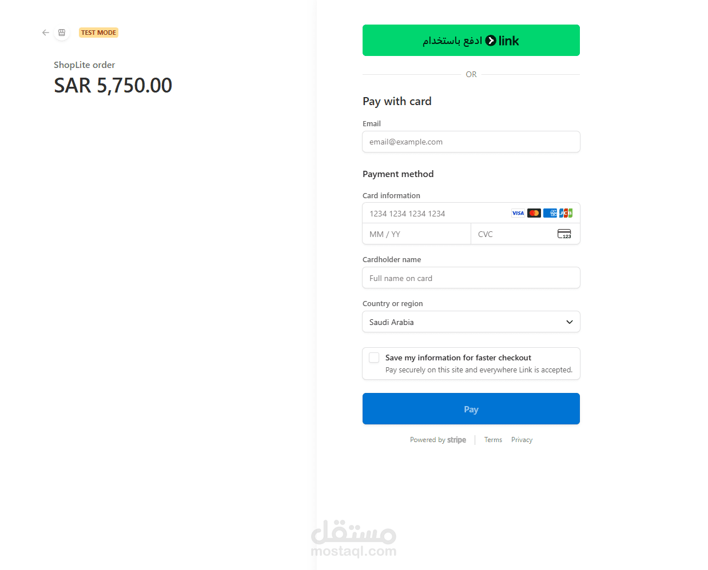Screen dimensions: 708x570
Task: Click the Cardholder name field
Action: tap(471, 278)
